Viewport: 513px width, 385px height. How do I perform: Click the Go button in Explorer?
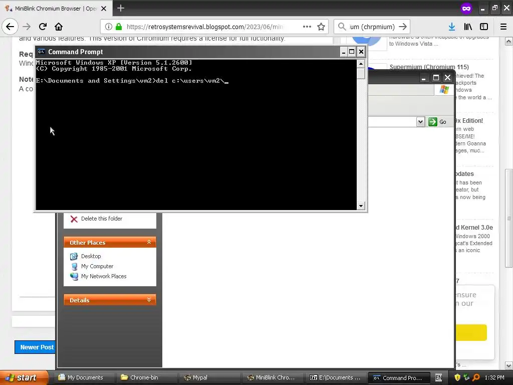point(437,122)
